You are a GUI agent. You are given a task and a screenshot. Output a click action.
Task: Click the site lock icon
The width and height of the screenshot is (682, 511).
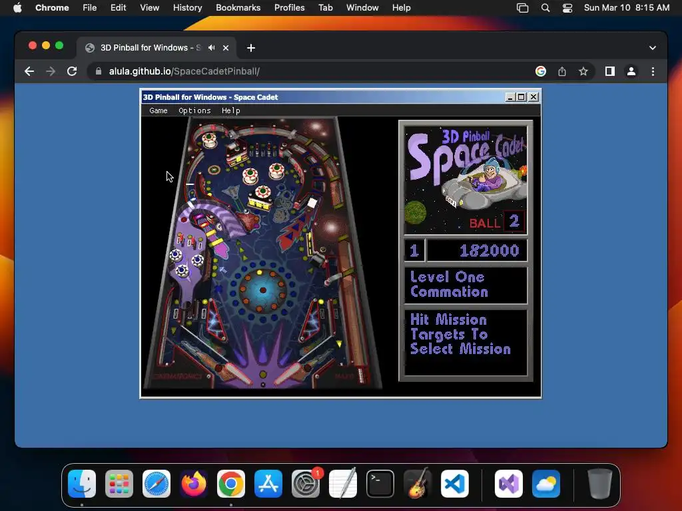pos(99,71)
